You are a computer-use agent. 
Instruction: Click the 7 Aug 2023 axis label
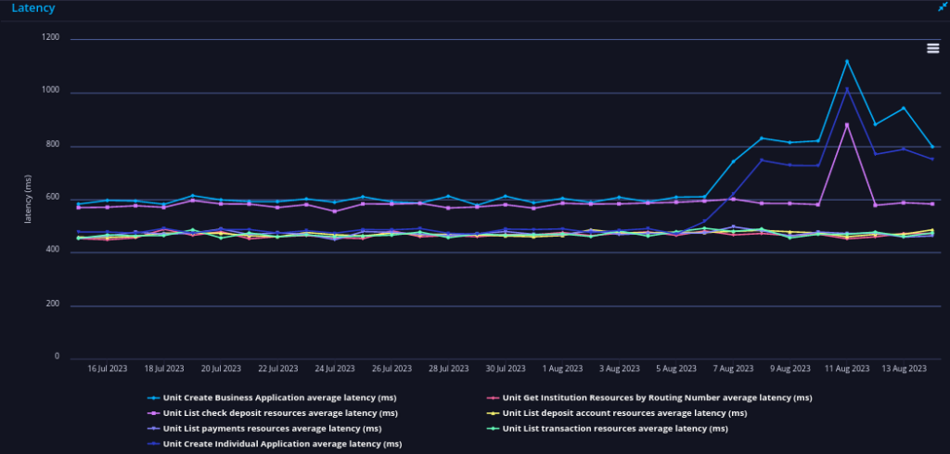733,369
